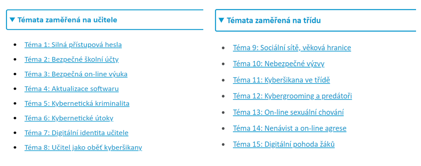Open Téma 7: Digitální identita učitele

click(x=76, y=133)
